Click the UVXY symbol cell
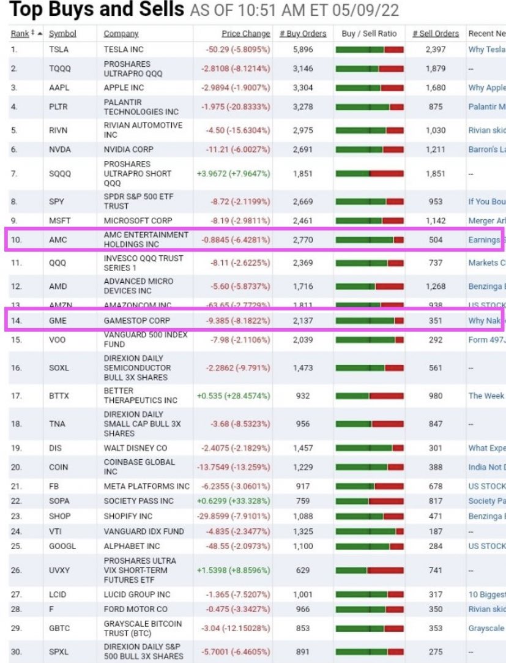Screen dimensions: 506x663 (59, 570)
